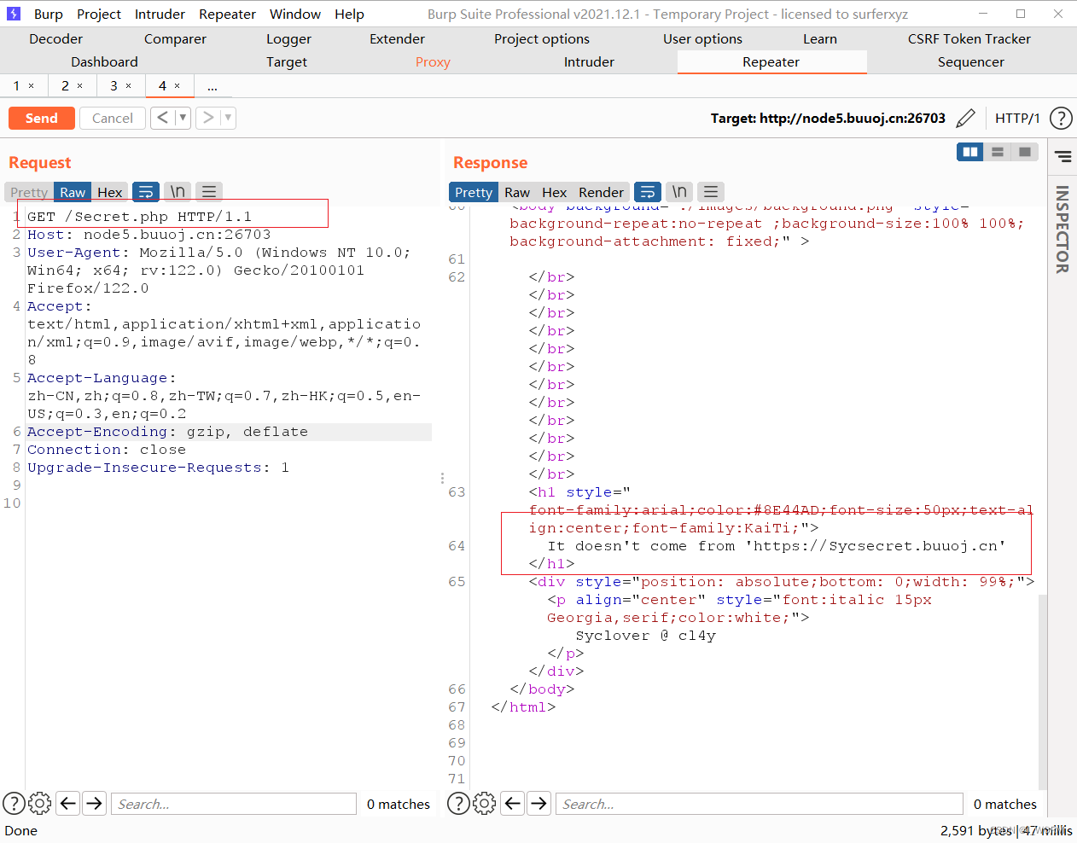Close Repeater tab 1
This screenshot has width=1077, height=843.
point(32,86)
